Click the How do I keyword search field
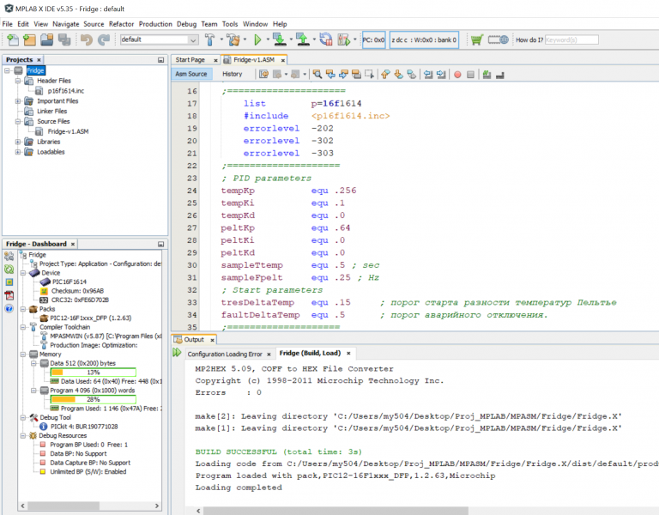The width and height of the screenshot is (659, 515). pyautogui.click(x=571, y=40)
